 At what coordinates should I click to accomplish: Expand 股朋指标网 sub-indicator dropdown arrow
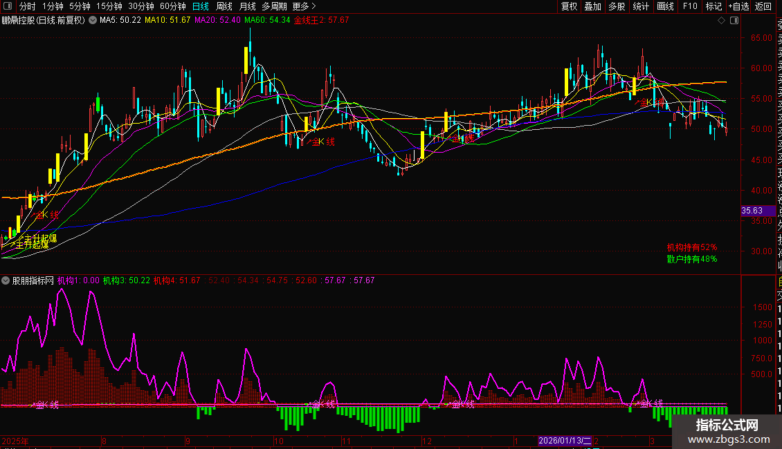[x=6, y=281]
